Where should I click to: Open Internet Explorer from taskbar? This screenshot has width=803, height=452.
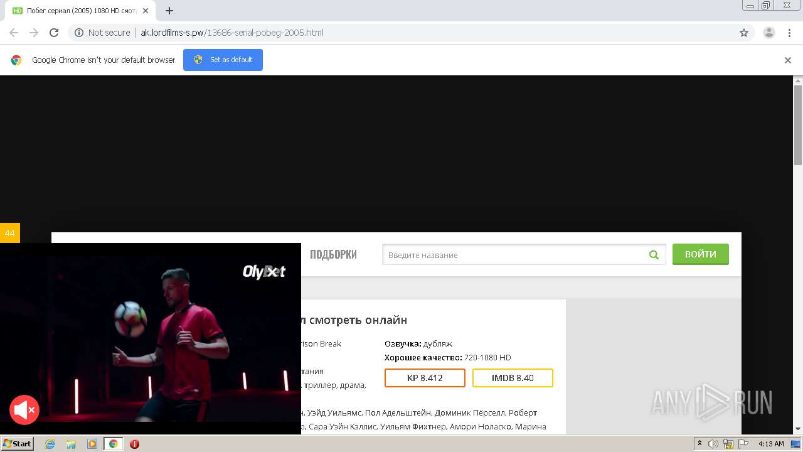click(50, 444)
